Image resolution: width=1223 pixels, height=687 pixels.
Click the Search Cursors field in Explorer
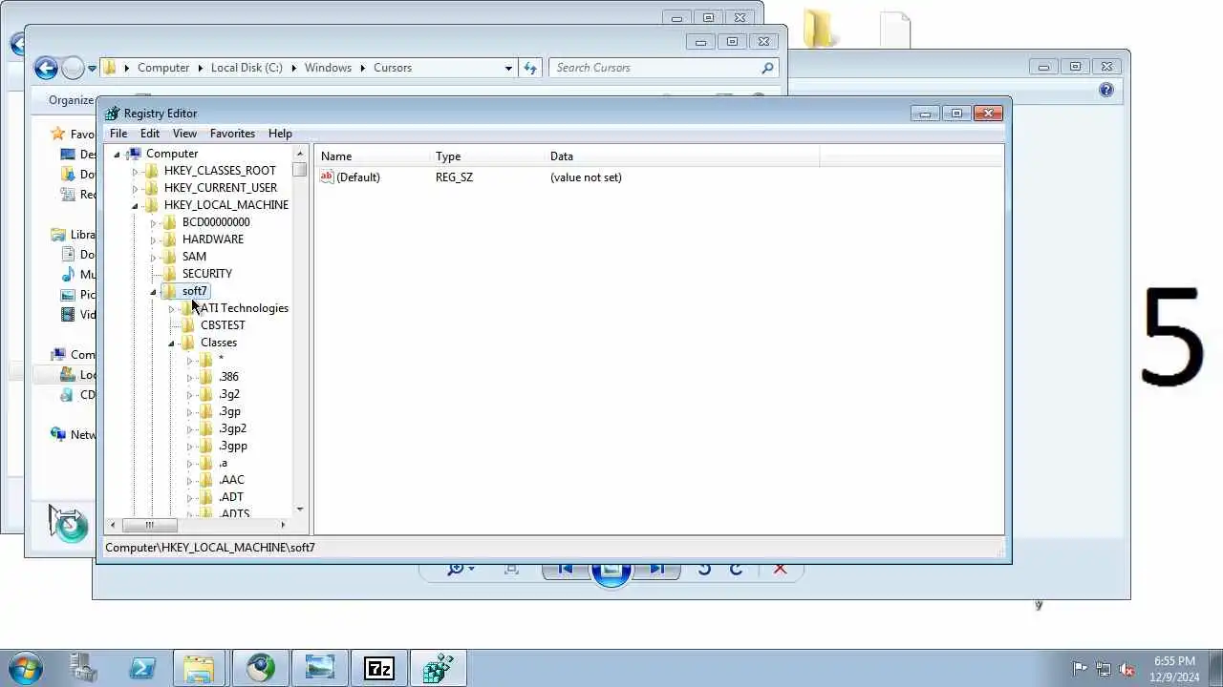[x=656, y=68]
